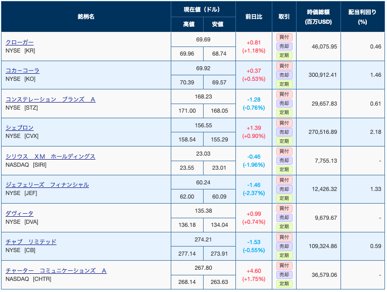Click 売却 button for シリウス XM
The width and height of the screenshot is (387, 292).
pyautogui.click(x=284, y=161)
